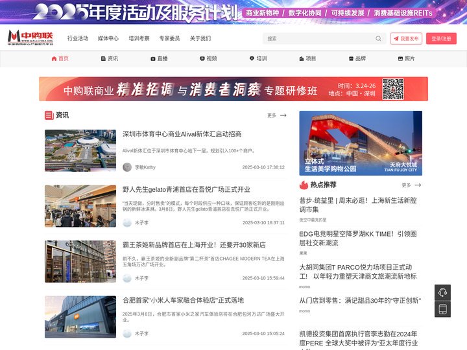467x350 pixels.
Task: Click the gelato shop thumbnail image
Action: coord(80,206)
